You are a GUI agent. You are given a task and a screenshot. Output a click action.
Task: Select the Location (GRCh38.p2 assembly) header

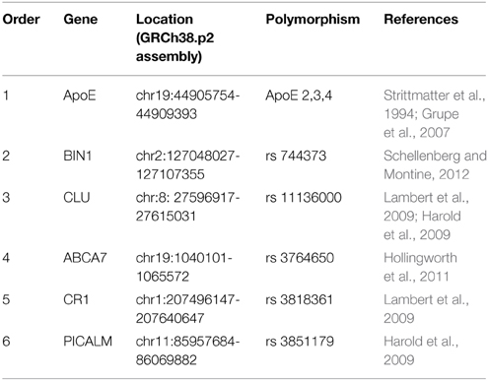[174, 37]
